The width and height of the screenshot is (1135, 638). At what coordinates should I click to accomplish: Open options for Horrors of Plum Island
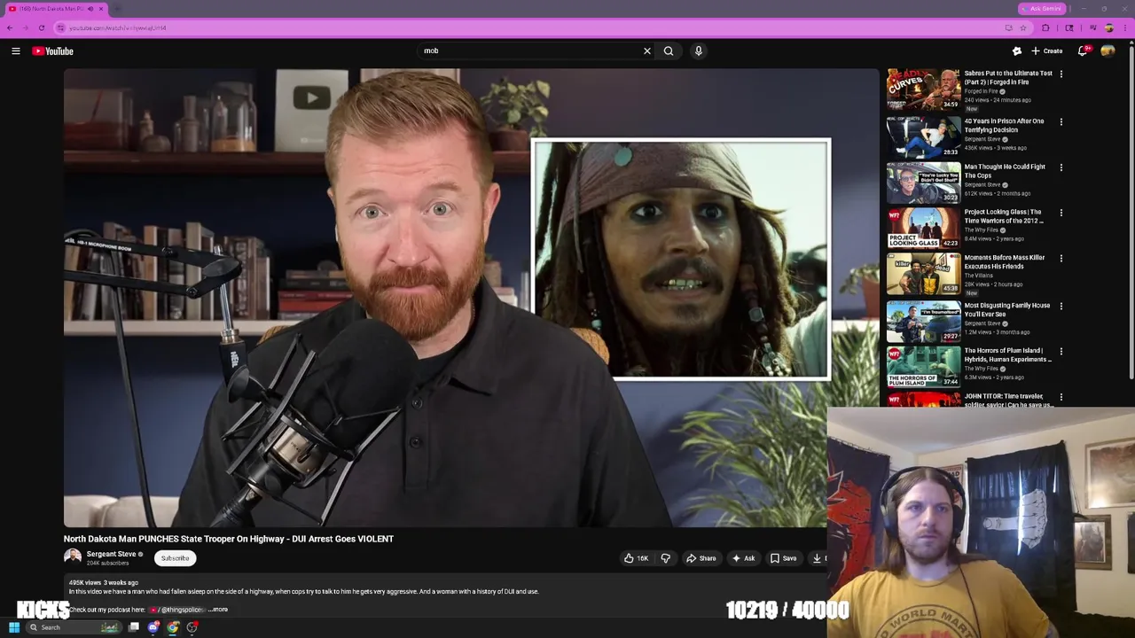[x=1061, y=352]
